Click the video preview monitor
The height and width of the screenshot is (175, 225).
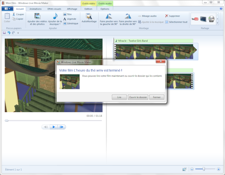(54, 76)
